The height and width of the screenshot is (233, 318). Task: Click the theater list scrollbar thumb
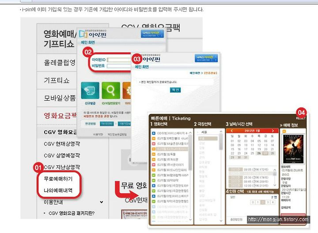(221, 142)
